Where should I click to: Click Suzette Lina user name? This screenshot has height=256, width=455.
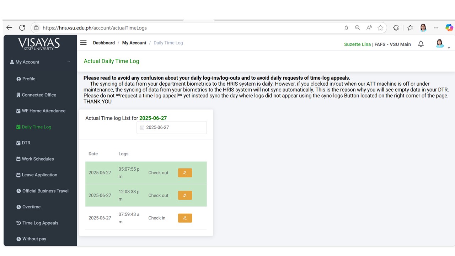(x=357, y=44)
